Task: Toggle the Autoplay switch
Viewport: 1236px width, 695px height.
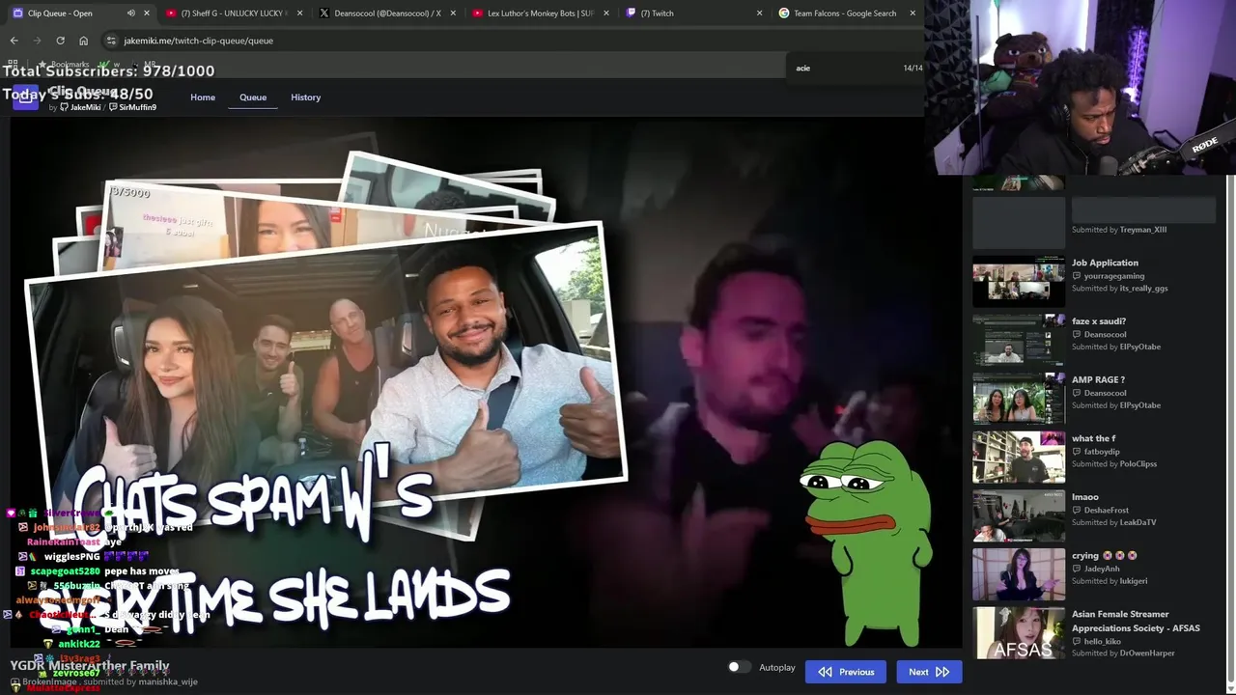Action: 738,667
